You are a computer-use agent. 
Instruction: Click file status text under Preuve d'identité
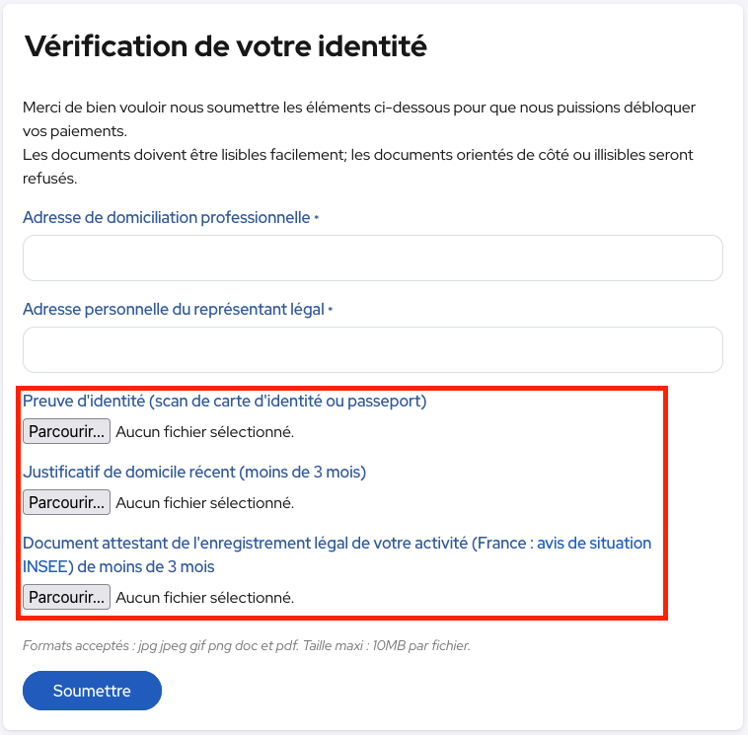pos(205,432)
